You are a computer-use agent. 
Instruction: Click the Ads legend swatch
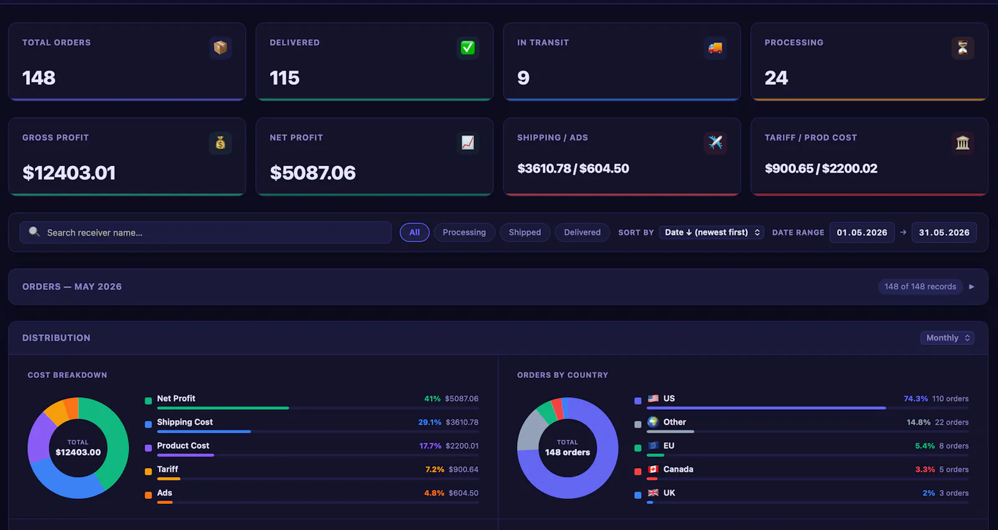pos(148,496)
